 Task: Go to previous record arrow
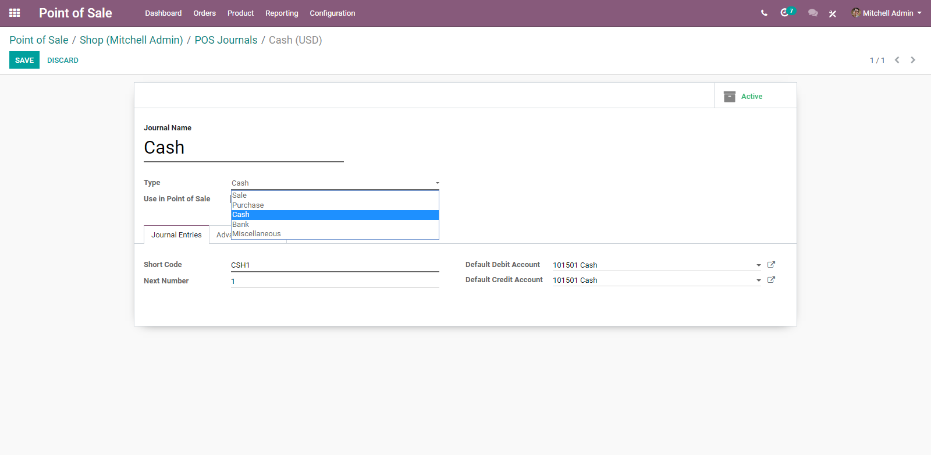pyautogui.click(x=897, y=60)
